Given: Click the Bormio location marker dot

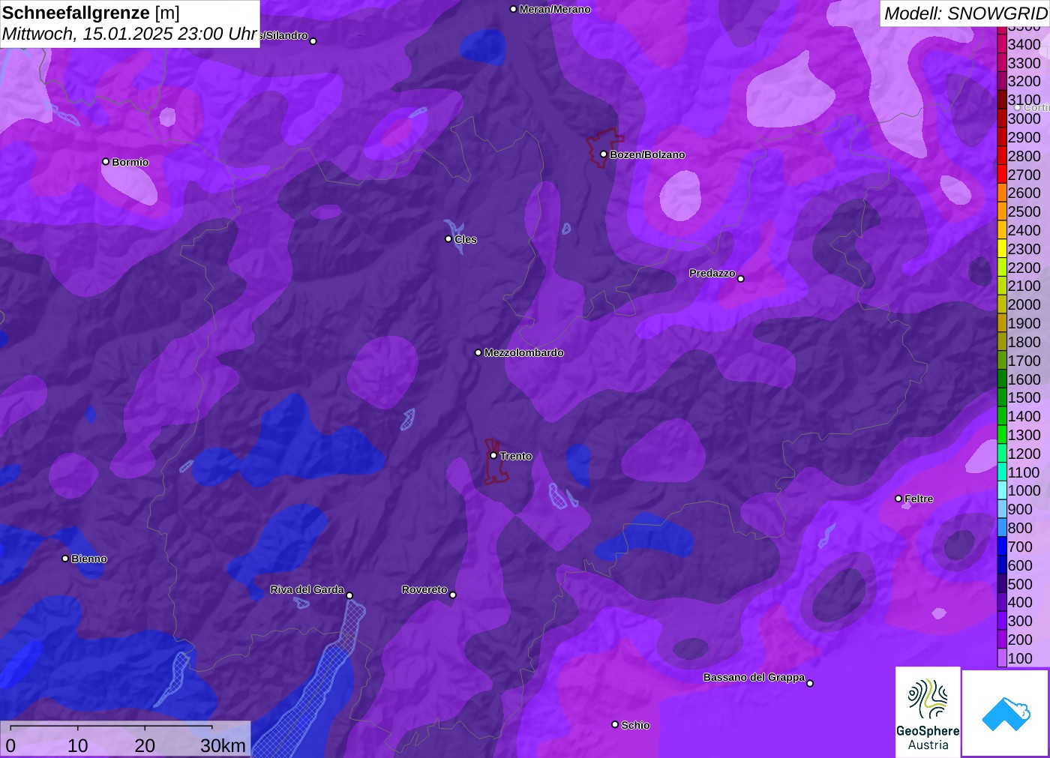Looking at the screenshot, I should (x=106, y=162).
